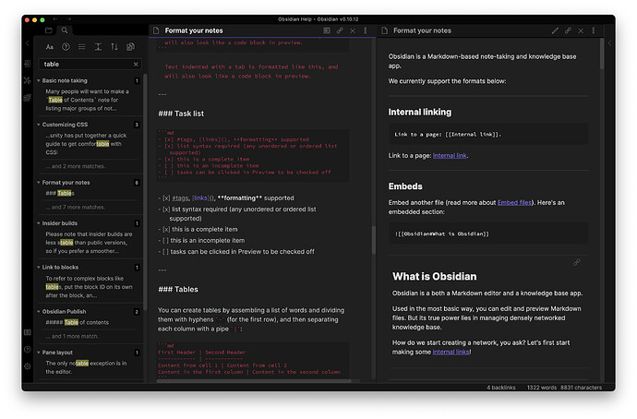Show '... and 7 more matches' results

coord(76,207)
